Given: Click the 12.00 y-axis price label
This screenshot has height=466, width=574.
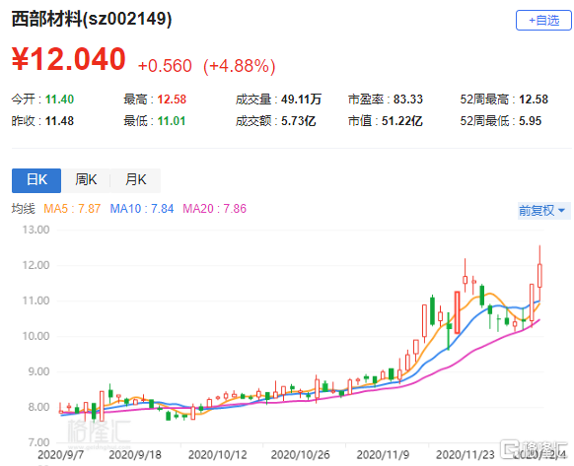Looking at the screenshot, I should tap(36, 265).
